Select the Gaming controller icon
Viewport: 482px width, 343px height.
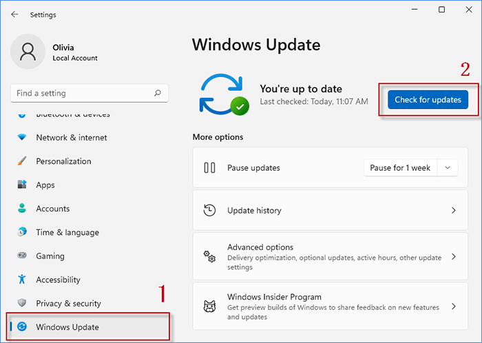coord(22,256)
